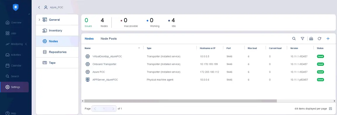The height and width of the screenshot is (115, 337).
Task: Open the Calendar section
Action: click(x=13, y=65)
